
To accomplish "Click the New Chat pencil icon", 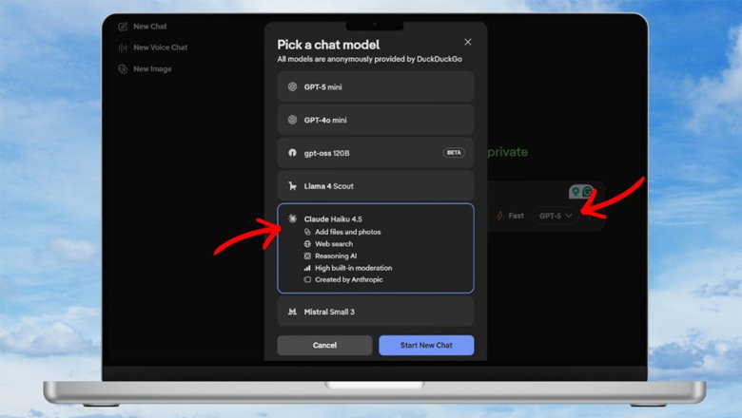I will [x=123, y=27].
